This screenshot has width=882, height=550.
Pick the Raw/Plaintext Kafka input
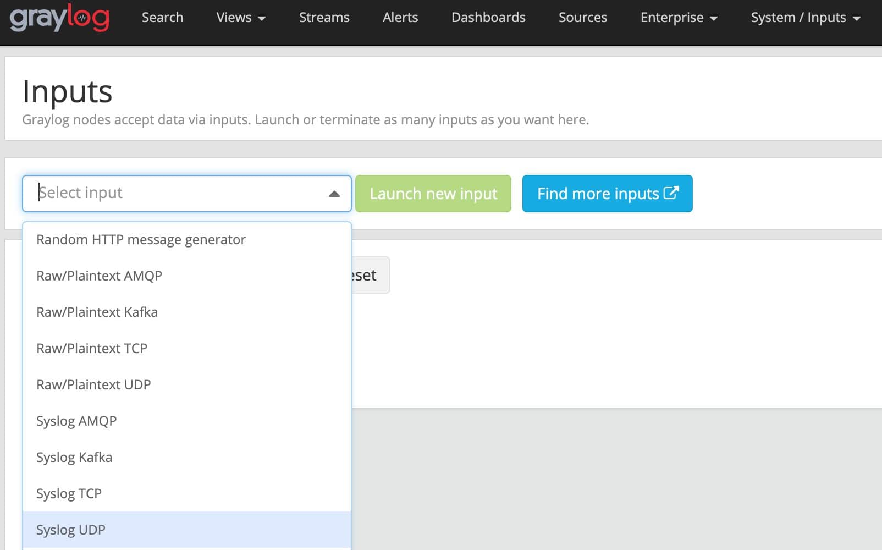coord(97,312)
